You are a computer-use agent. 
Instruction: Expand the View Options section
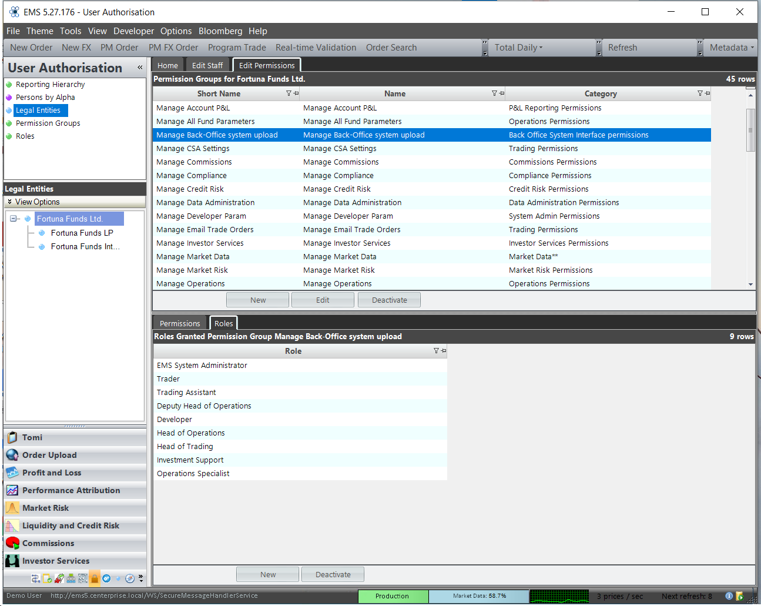(10, 202)
